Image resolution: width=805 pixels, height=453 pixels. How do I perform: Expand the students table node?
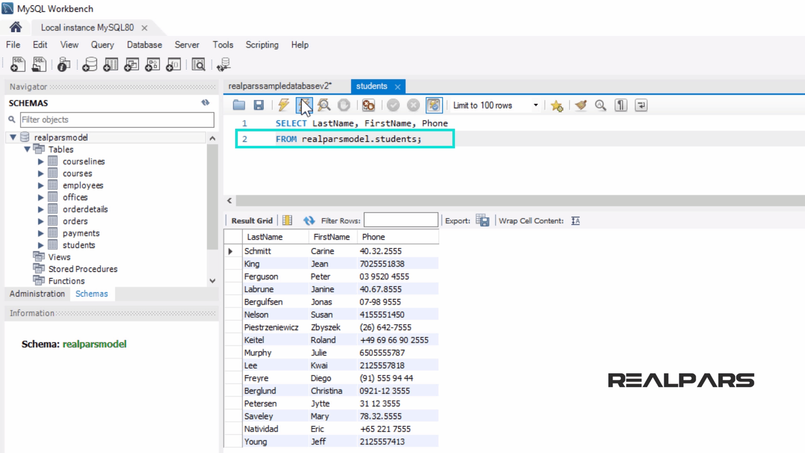pyautogui.click(x=41, y=245)
